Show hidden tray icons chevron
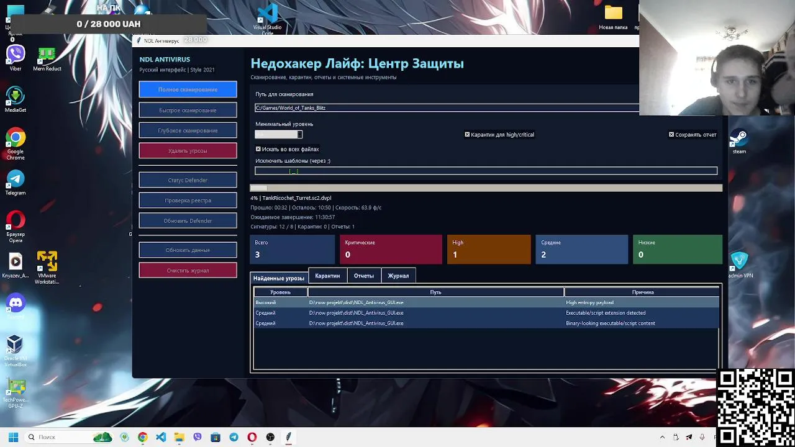Viewport: 795px width, 447px height. (662, 437)
